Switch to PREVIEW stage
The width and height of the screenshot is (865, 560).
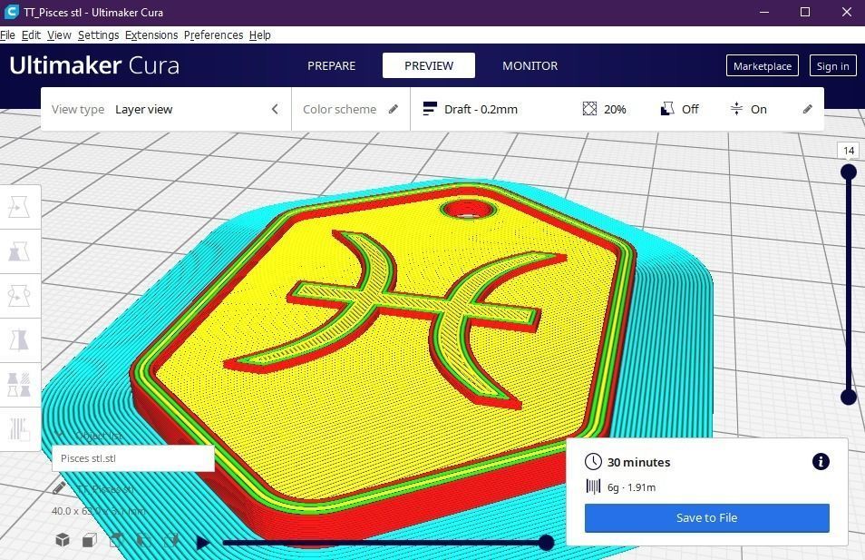click(429, 65)
